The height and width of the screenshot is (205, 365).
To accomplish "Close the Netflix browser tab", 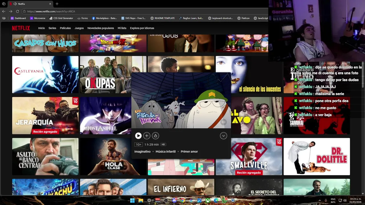I will [50, 4].
